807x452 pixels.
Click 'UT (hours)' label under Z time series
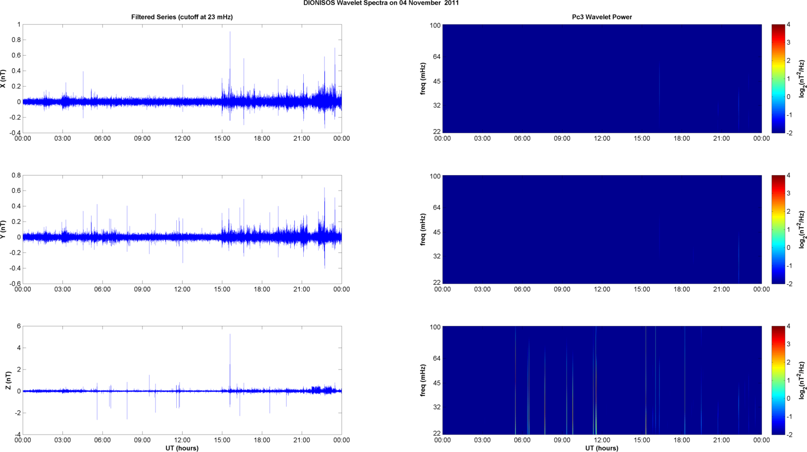pyautogui.click(x=182, y=448)
